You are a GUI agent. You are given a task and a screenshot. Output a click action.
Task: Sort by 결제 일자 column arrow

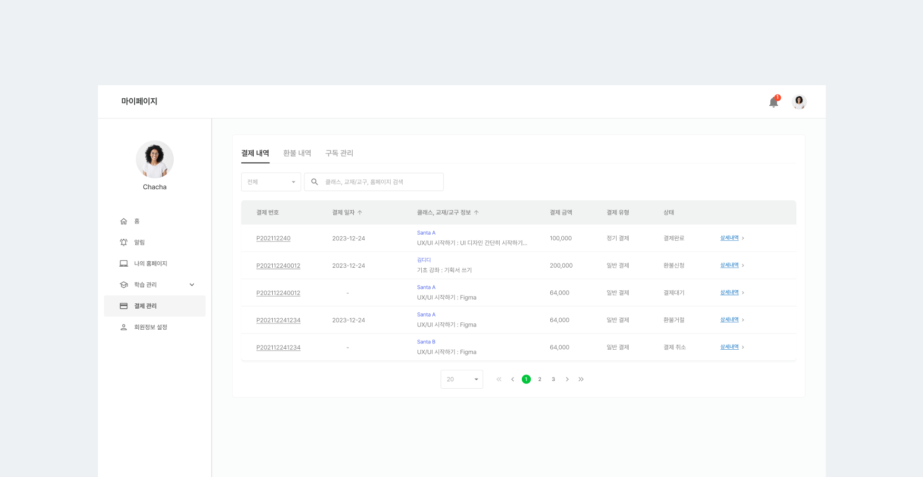coord(360,212)
